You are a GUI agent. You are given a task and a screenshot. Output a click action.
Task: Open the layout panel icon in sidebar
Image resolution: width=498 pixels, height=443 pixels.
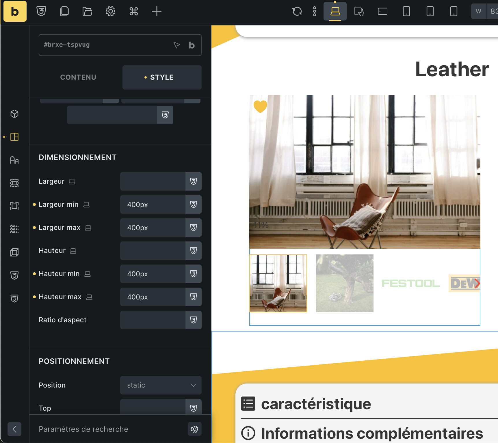click(x=14, y=137)
